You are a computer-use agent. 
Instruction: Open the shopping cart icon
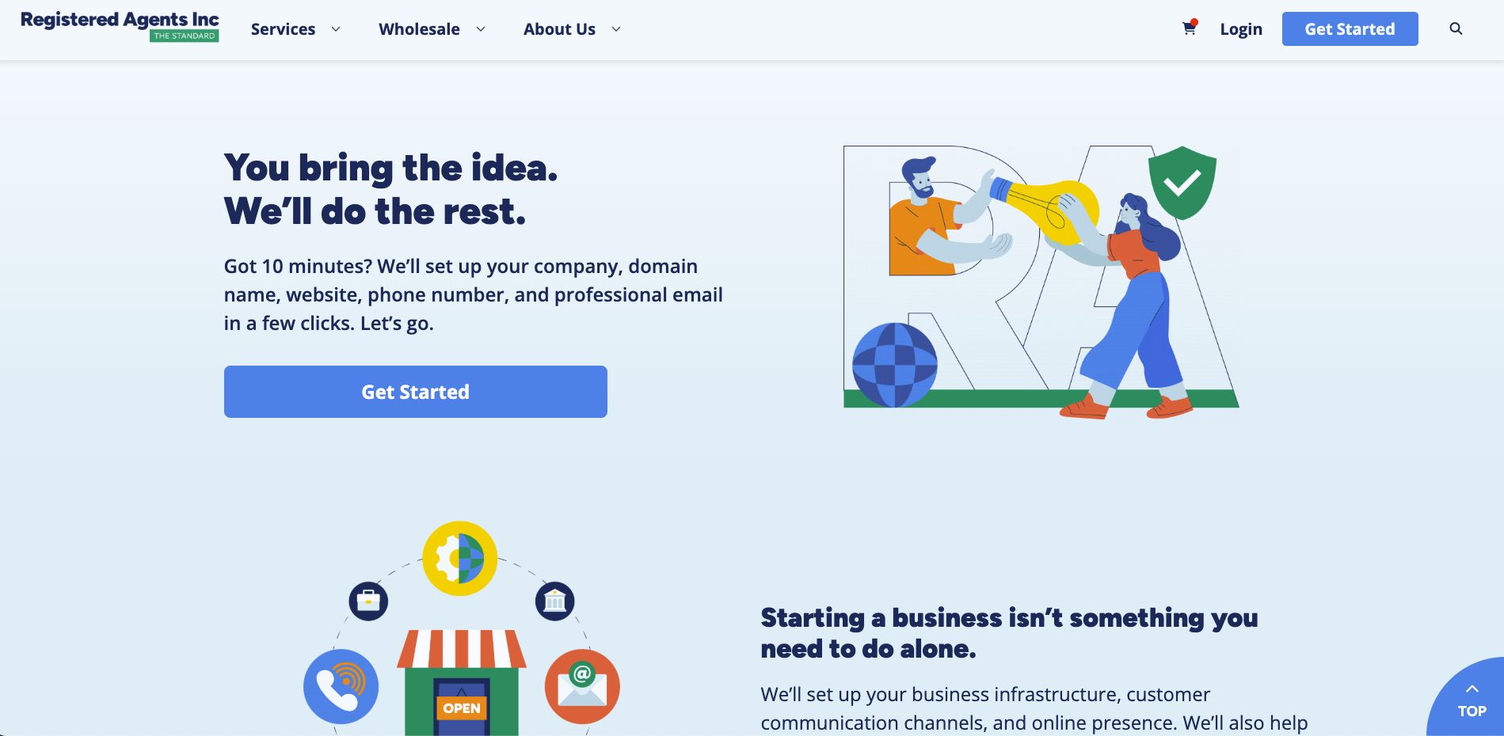pyautogui.click(x=1189, y=28)
